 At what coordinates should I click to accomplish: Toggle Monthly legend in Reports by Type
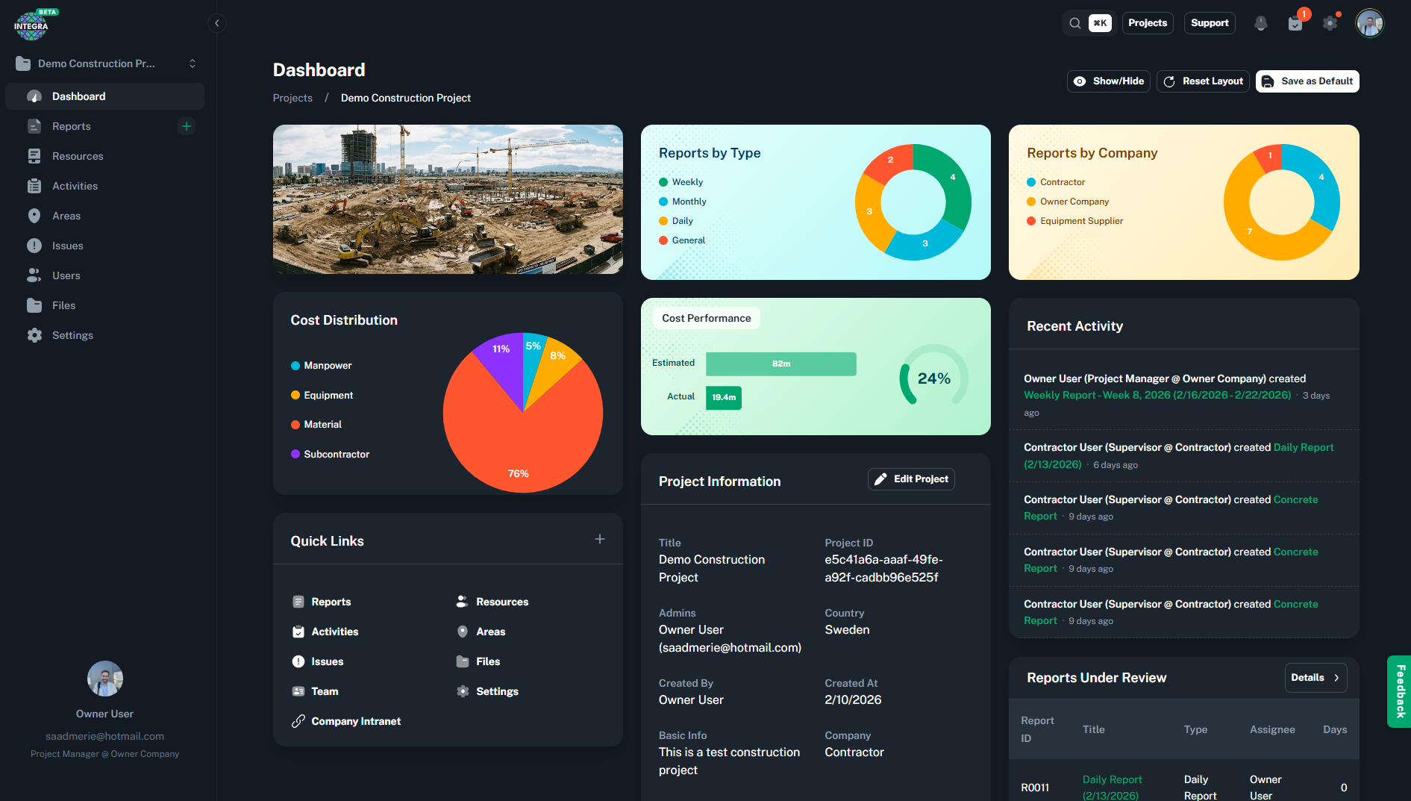[682, 202]
